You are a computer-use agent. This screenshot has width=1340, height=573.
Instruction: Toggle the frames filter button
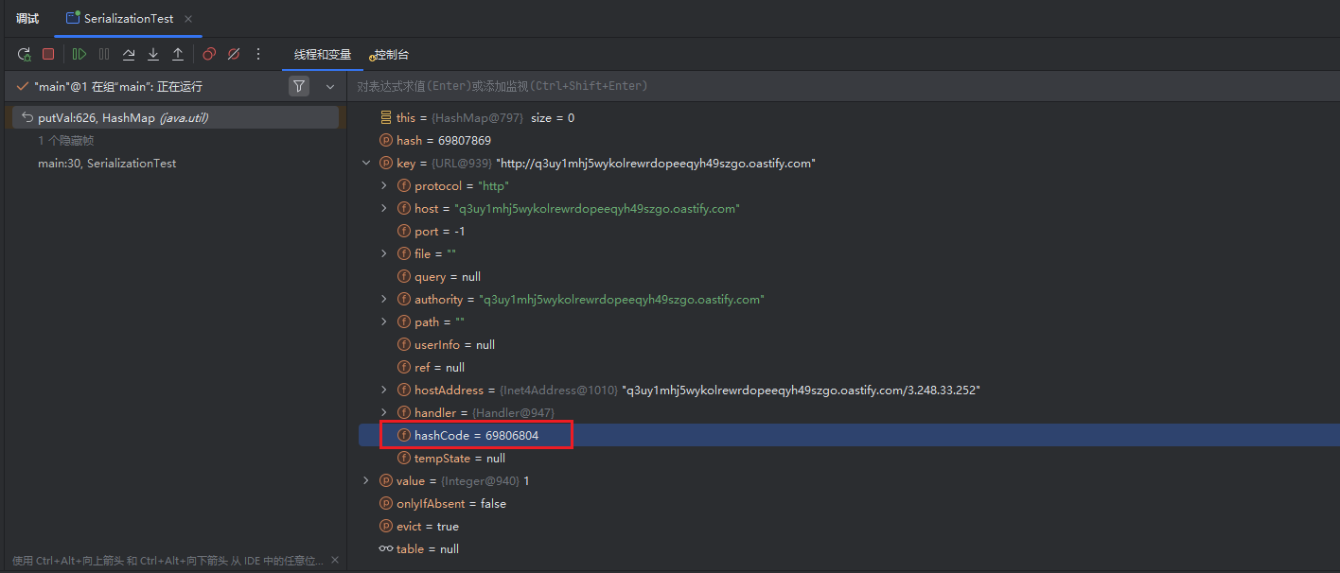[299, 86]
